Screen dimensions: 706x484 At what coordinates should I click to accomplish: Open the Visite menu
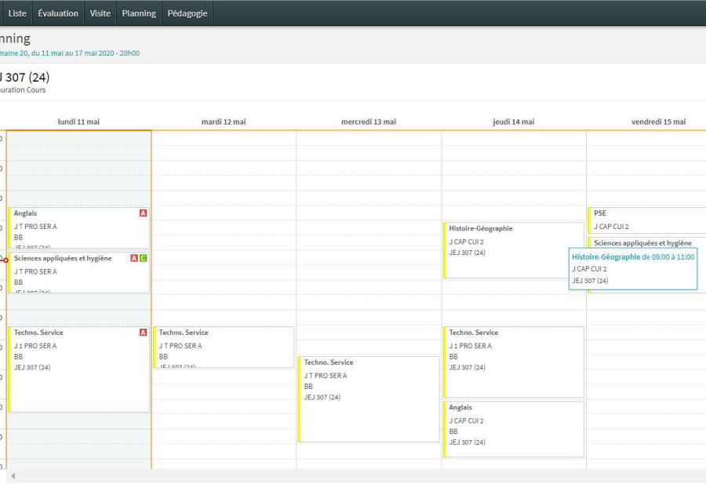pos(100,13)
